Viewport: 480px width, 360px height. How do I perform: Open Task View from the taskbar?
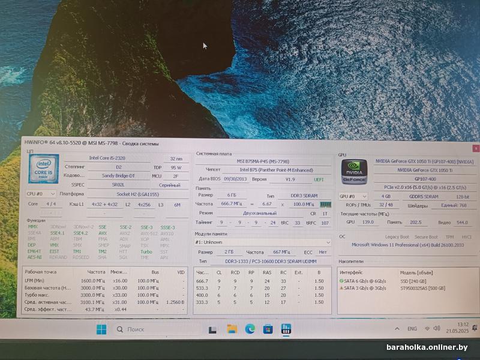(x=212, y=329)
